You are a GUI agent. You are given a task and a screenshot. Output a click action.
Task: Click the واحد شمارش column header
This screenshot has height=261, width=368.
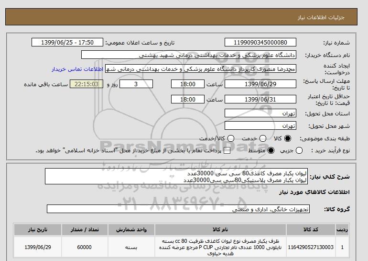point(131,229)
